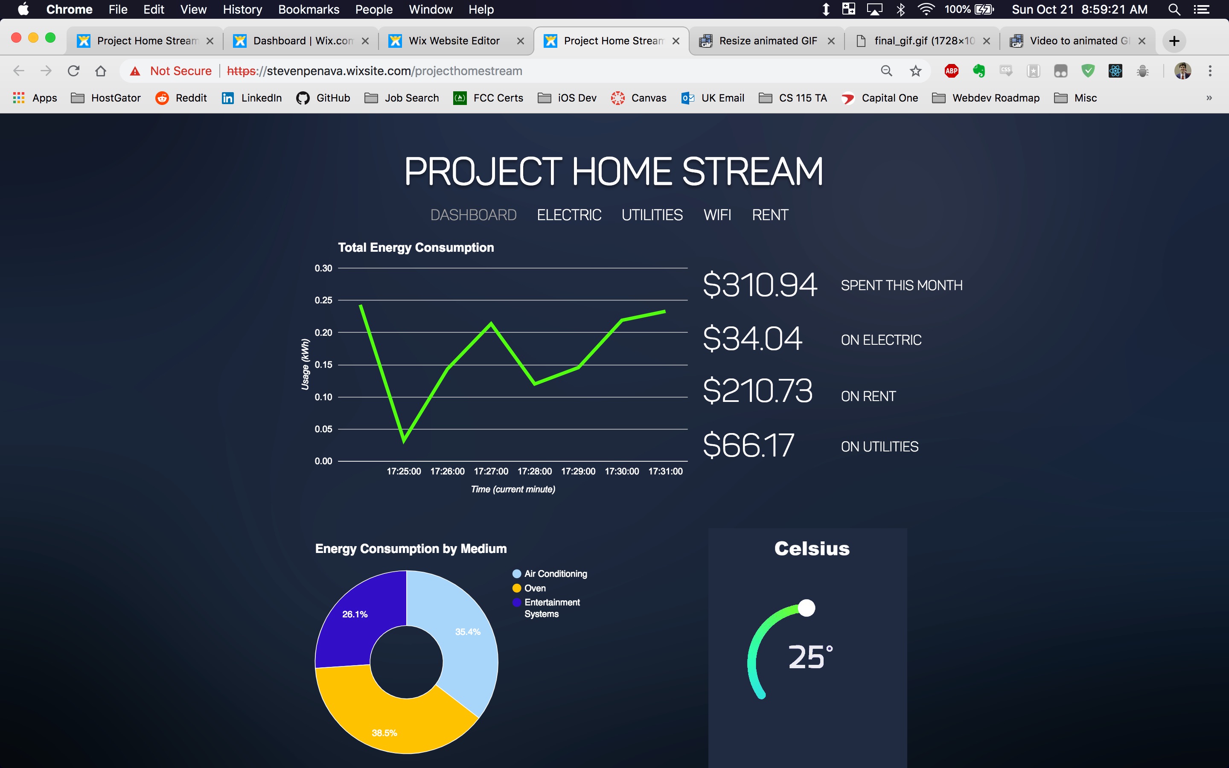Open a new tab with plus button
Screen dimensions: 1229x768
(x=1174, y=41)
